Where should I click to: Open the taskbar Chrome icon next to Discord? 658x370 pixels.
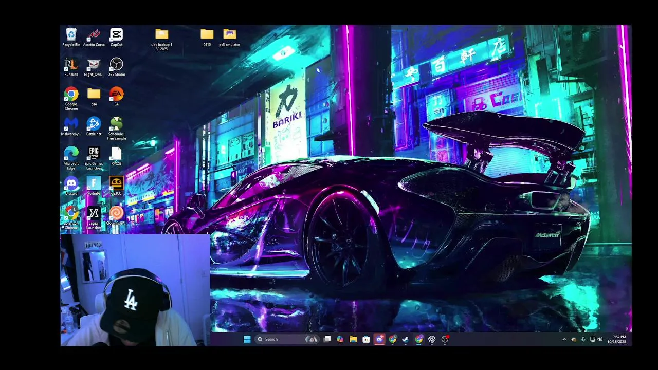(393, 339)
